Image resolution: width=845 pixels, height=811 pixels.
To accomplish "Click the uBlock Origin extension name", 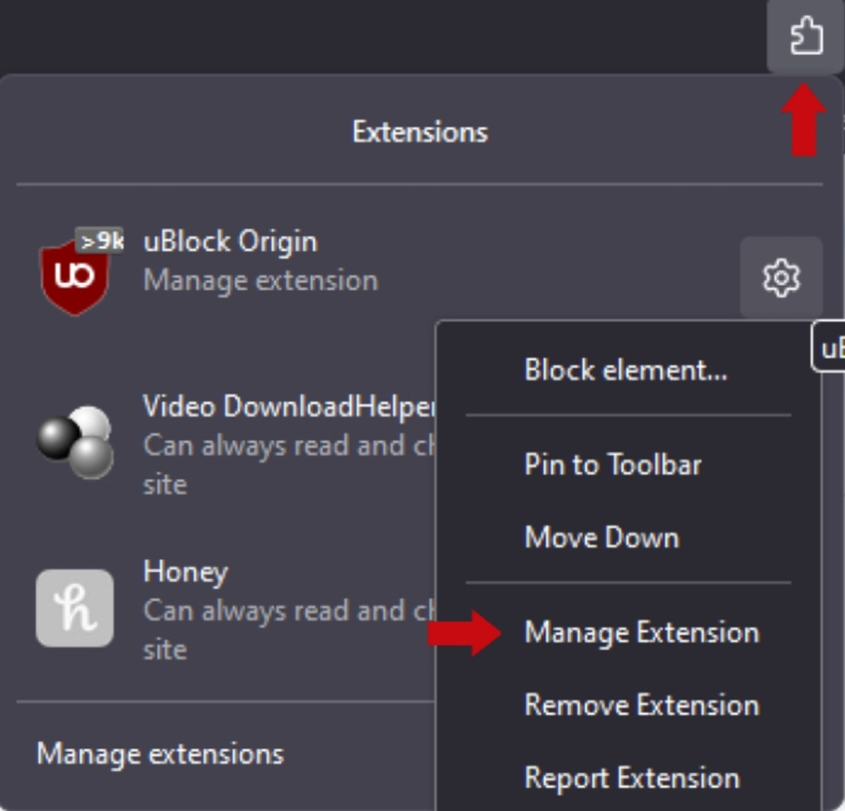I will coord(230,241).
